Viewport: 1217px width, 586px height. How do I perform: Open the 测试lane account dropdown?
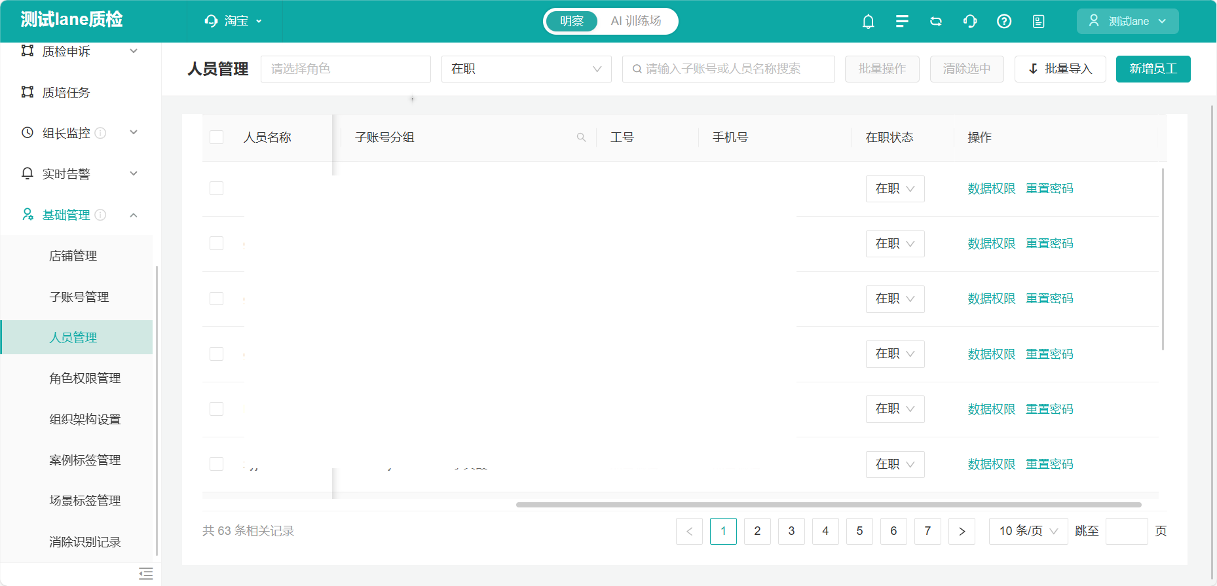pyautogui.click(x=1127, y=21)
